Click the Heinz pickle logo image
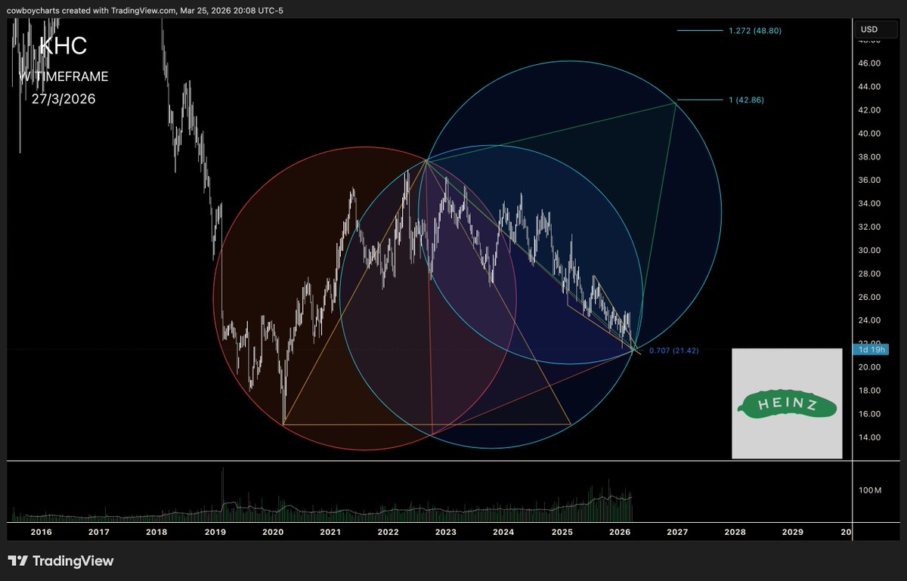Screen dimensions: 907x581 786,403
